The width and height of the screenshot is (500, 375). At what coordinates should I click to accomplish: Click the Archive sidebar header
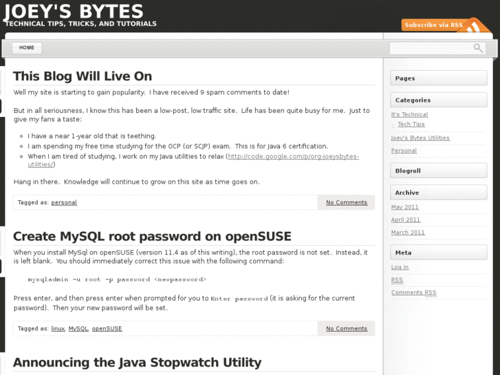439,193
